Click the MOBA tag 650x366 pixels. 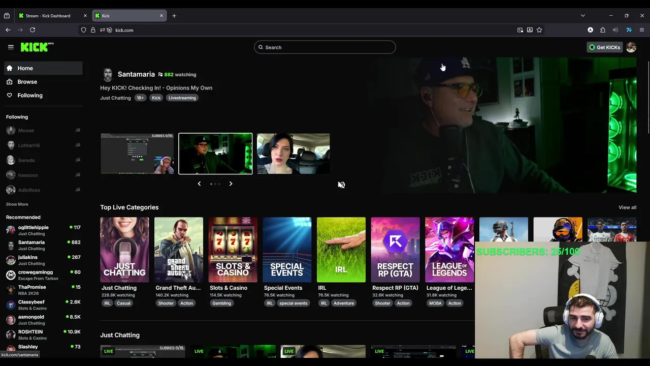coord(435,303)
